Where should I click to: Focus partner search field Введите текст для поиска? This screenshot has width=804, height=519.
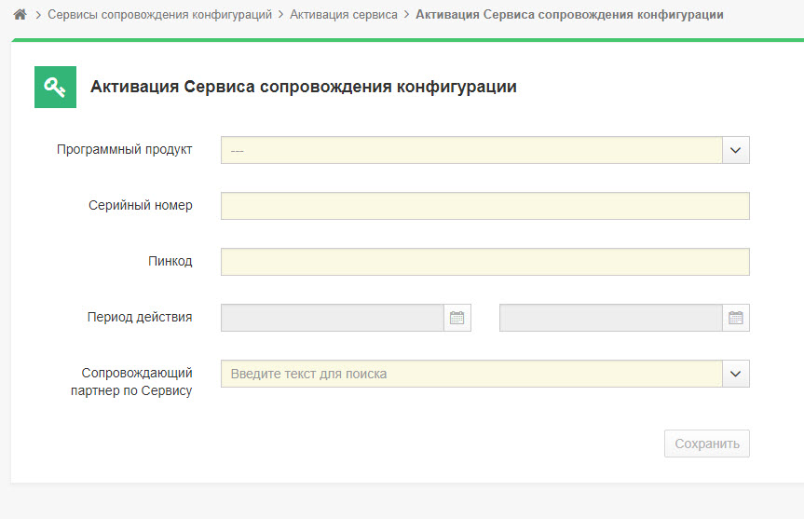471,374
